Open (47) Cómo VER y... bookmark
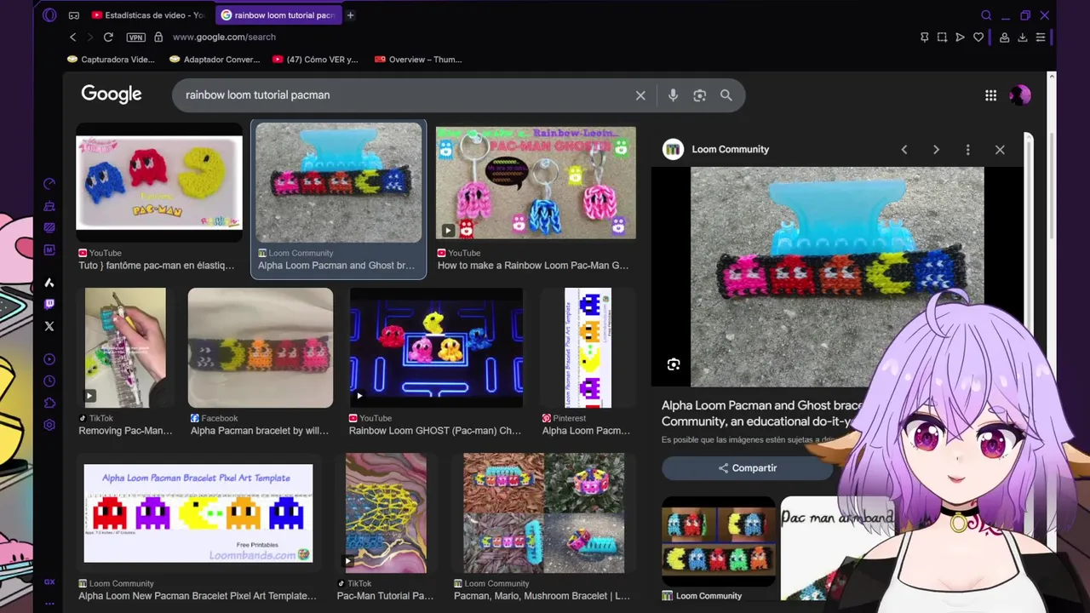This screenshot has height=613, width=1090. click(315, 60)
